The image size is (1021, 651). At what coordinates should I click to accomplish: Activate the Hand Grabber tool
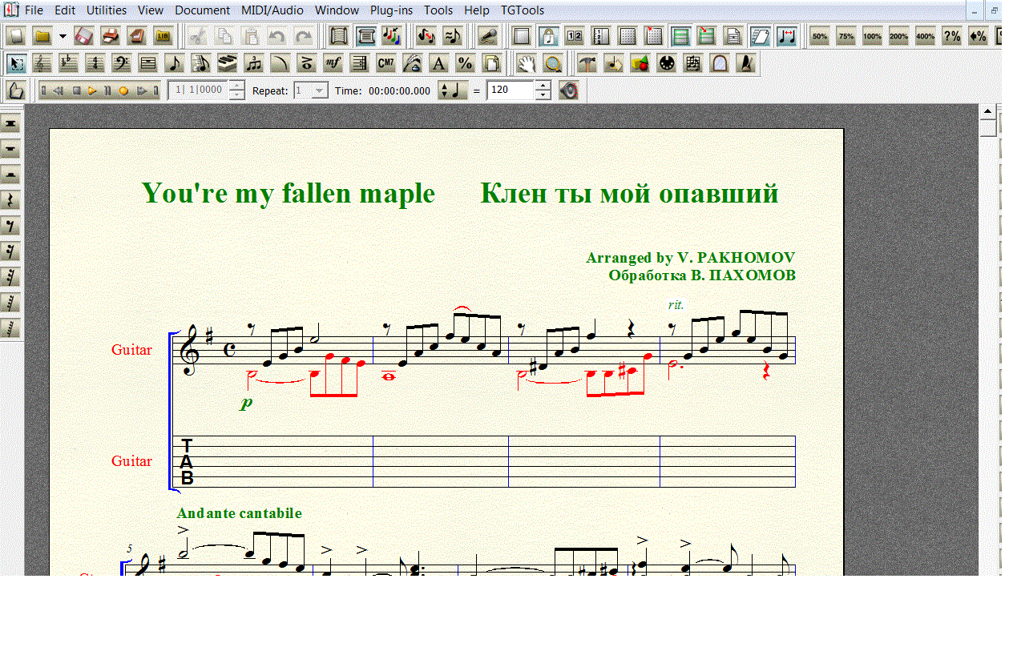[x=526, y=63]
